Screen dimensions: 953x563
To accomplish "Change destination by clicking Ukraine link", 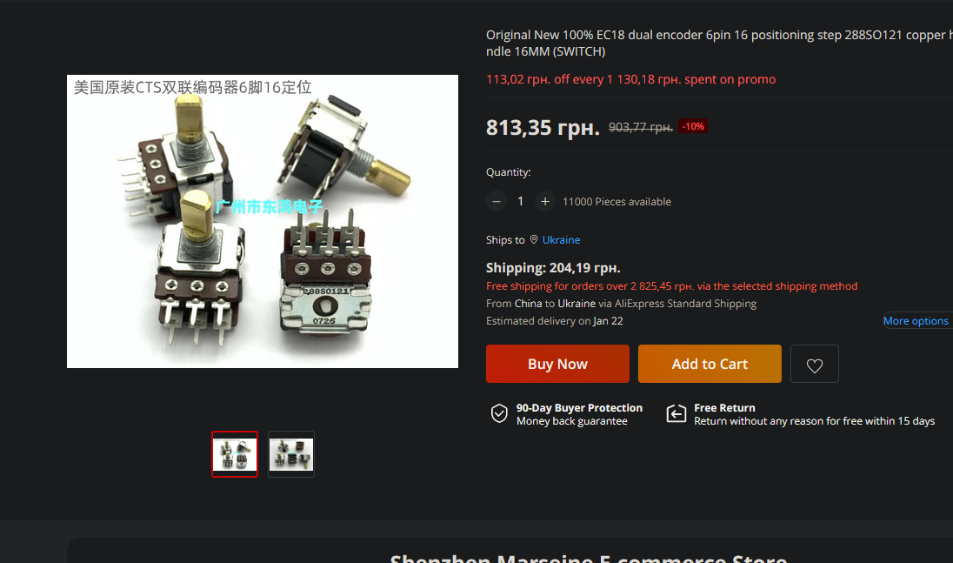I will coord(561,240).
